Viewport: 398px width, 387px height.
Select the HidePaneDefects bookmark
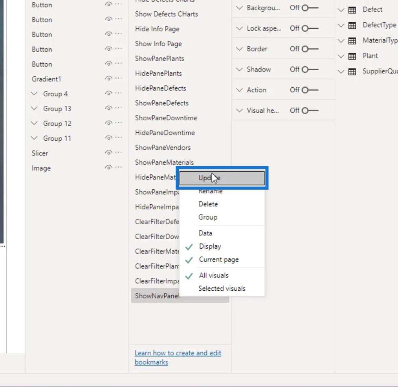click(161, 88)
